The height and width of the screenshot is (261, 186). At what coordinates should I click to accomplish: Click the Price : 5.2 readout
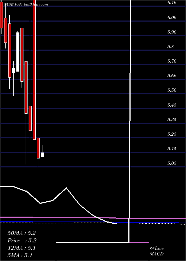click(x=22, y=240)
